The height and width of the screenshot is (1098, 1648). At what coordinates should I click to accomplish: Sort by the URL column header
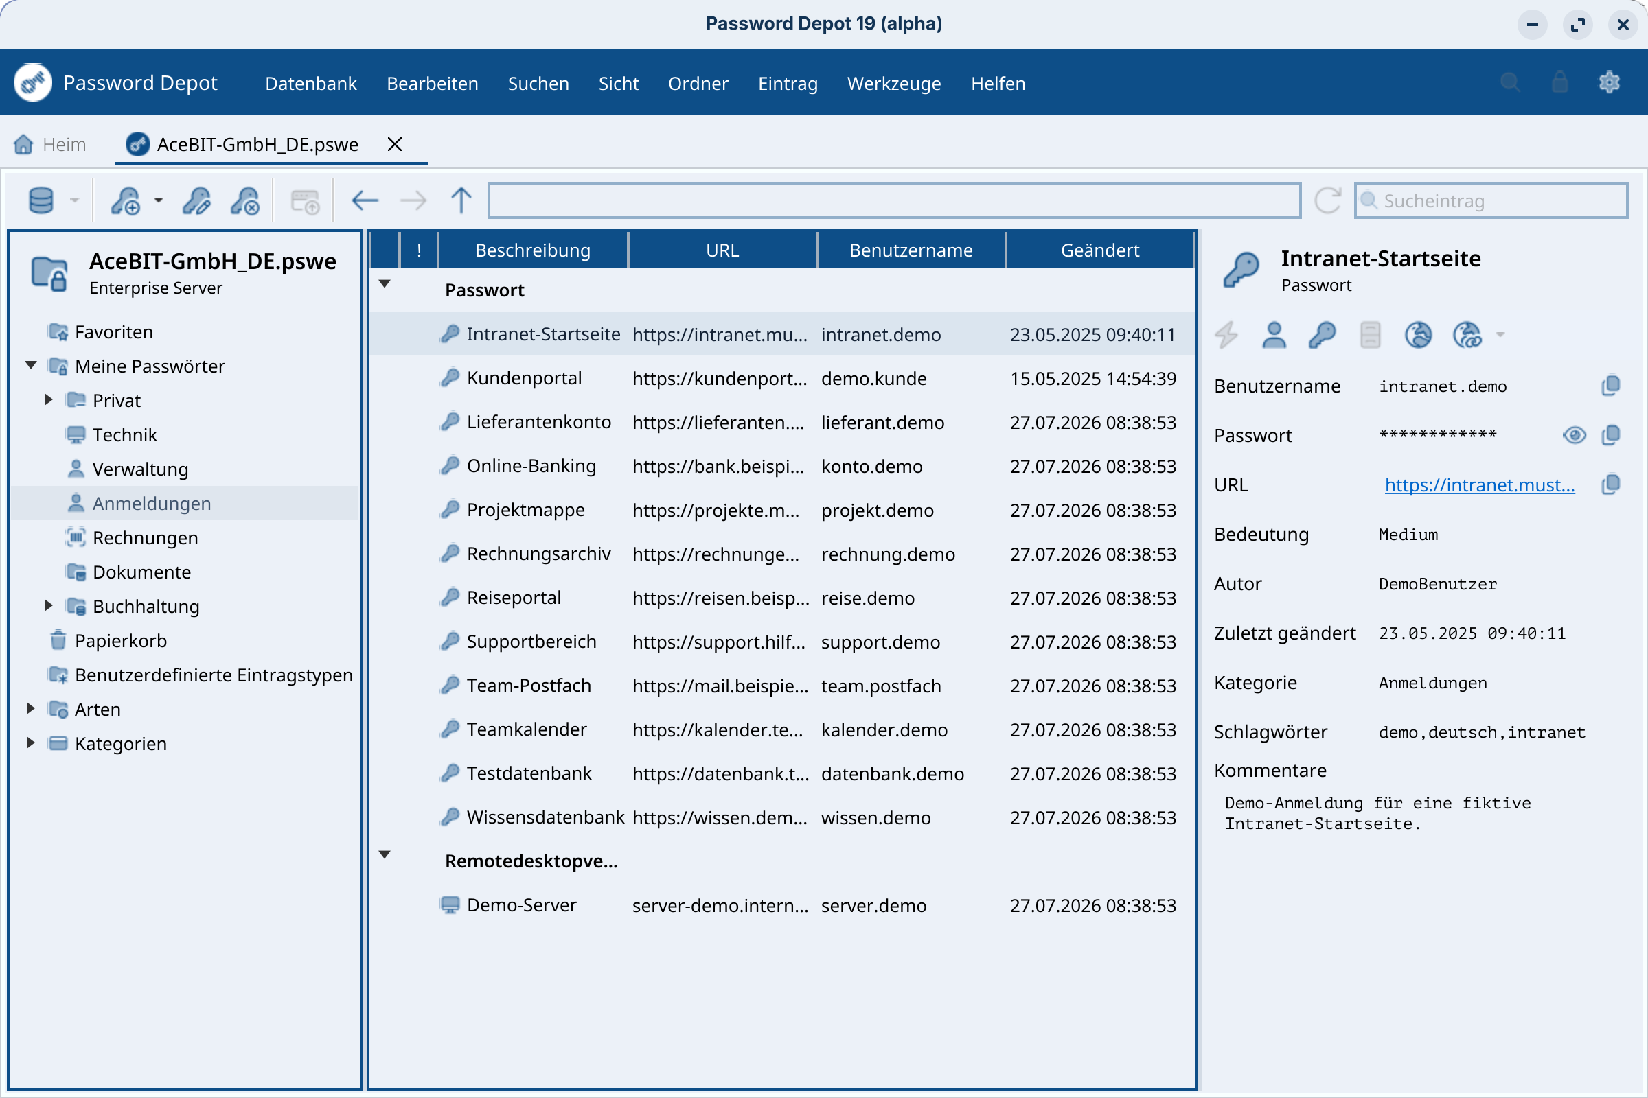click(722, 250)
